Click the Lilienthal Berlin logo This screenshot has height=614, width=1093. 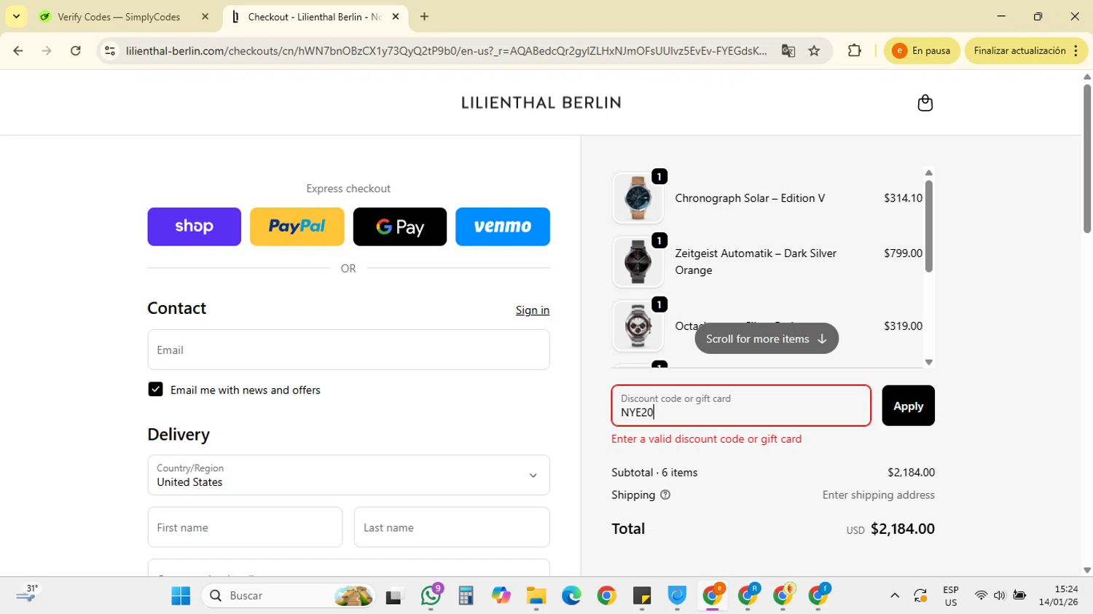tap(541, 103)
